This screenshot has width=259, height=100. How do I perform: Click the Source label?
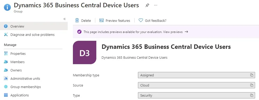click(x=78, y=85)
